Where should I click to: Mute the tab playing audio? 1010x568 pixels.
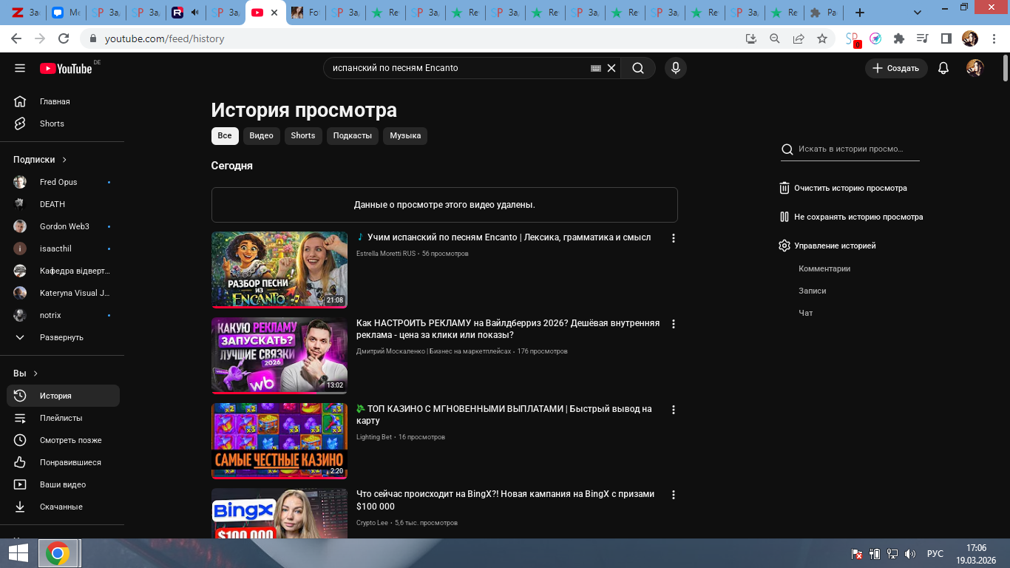coord(195,13)
